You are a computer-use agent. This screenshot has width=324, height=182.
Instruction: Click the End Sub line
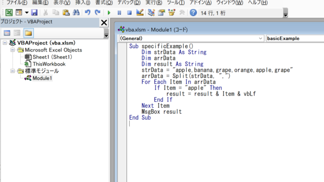pos(140,118)
